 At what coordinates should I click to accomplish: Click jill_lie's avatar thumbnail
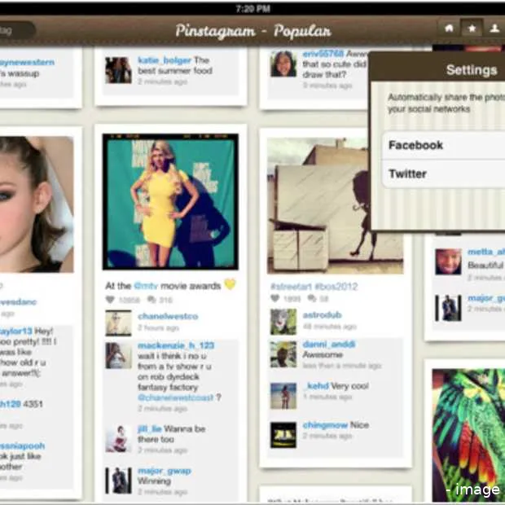tap(119, 439)
